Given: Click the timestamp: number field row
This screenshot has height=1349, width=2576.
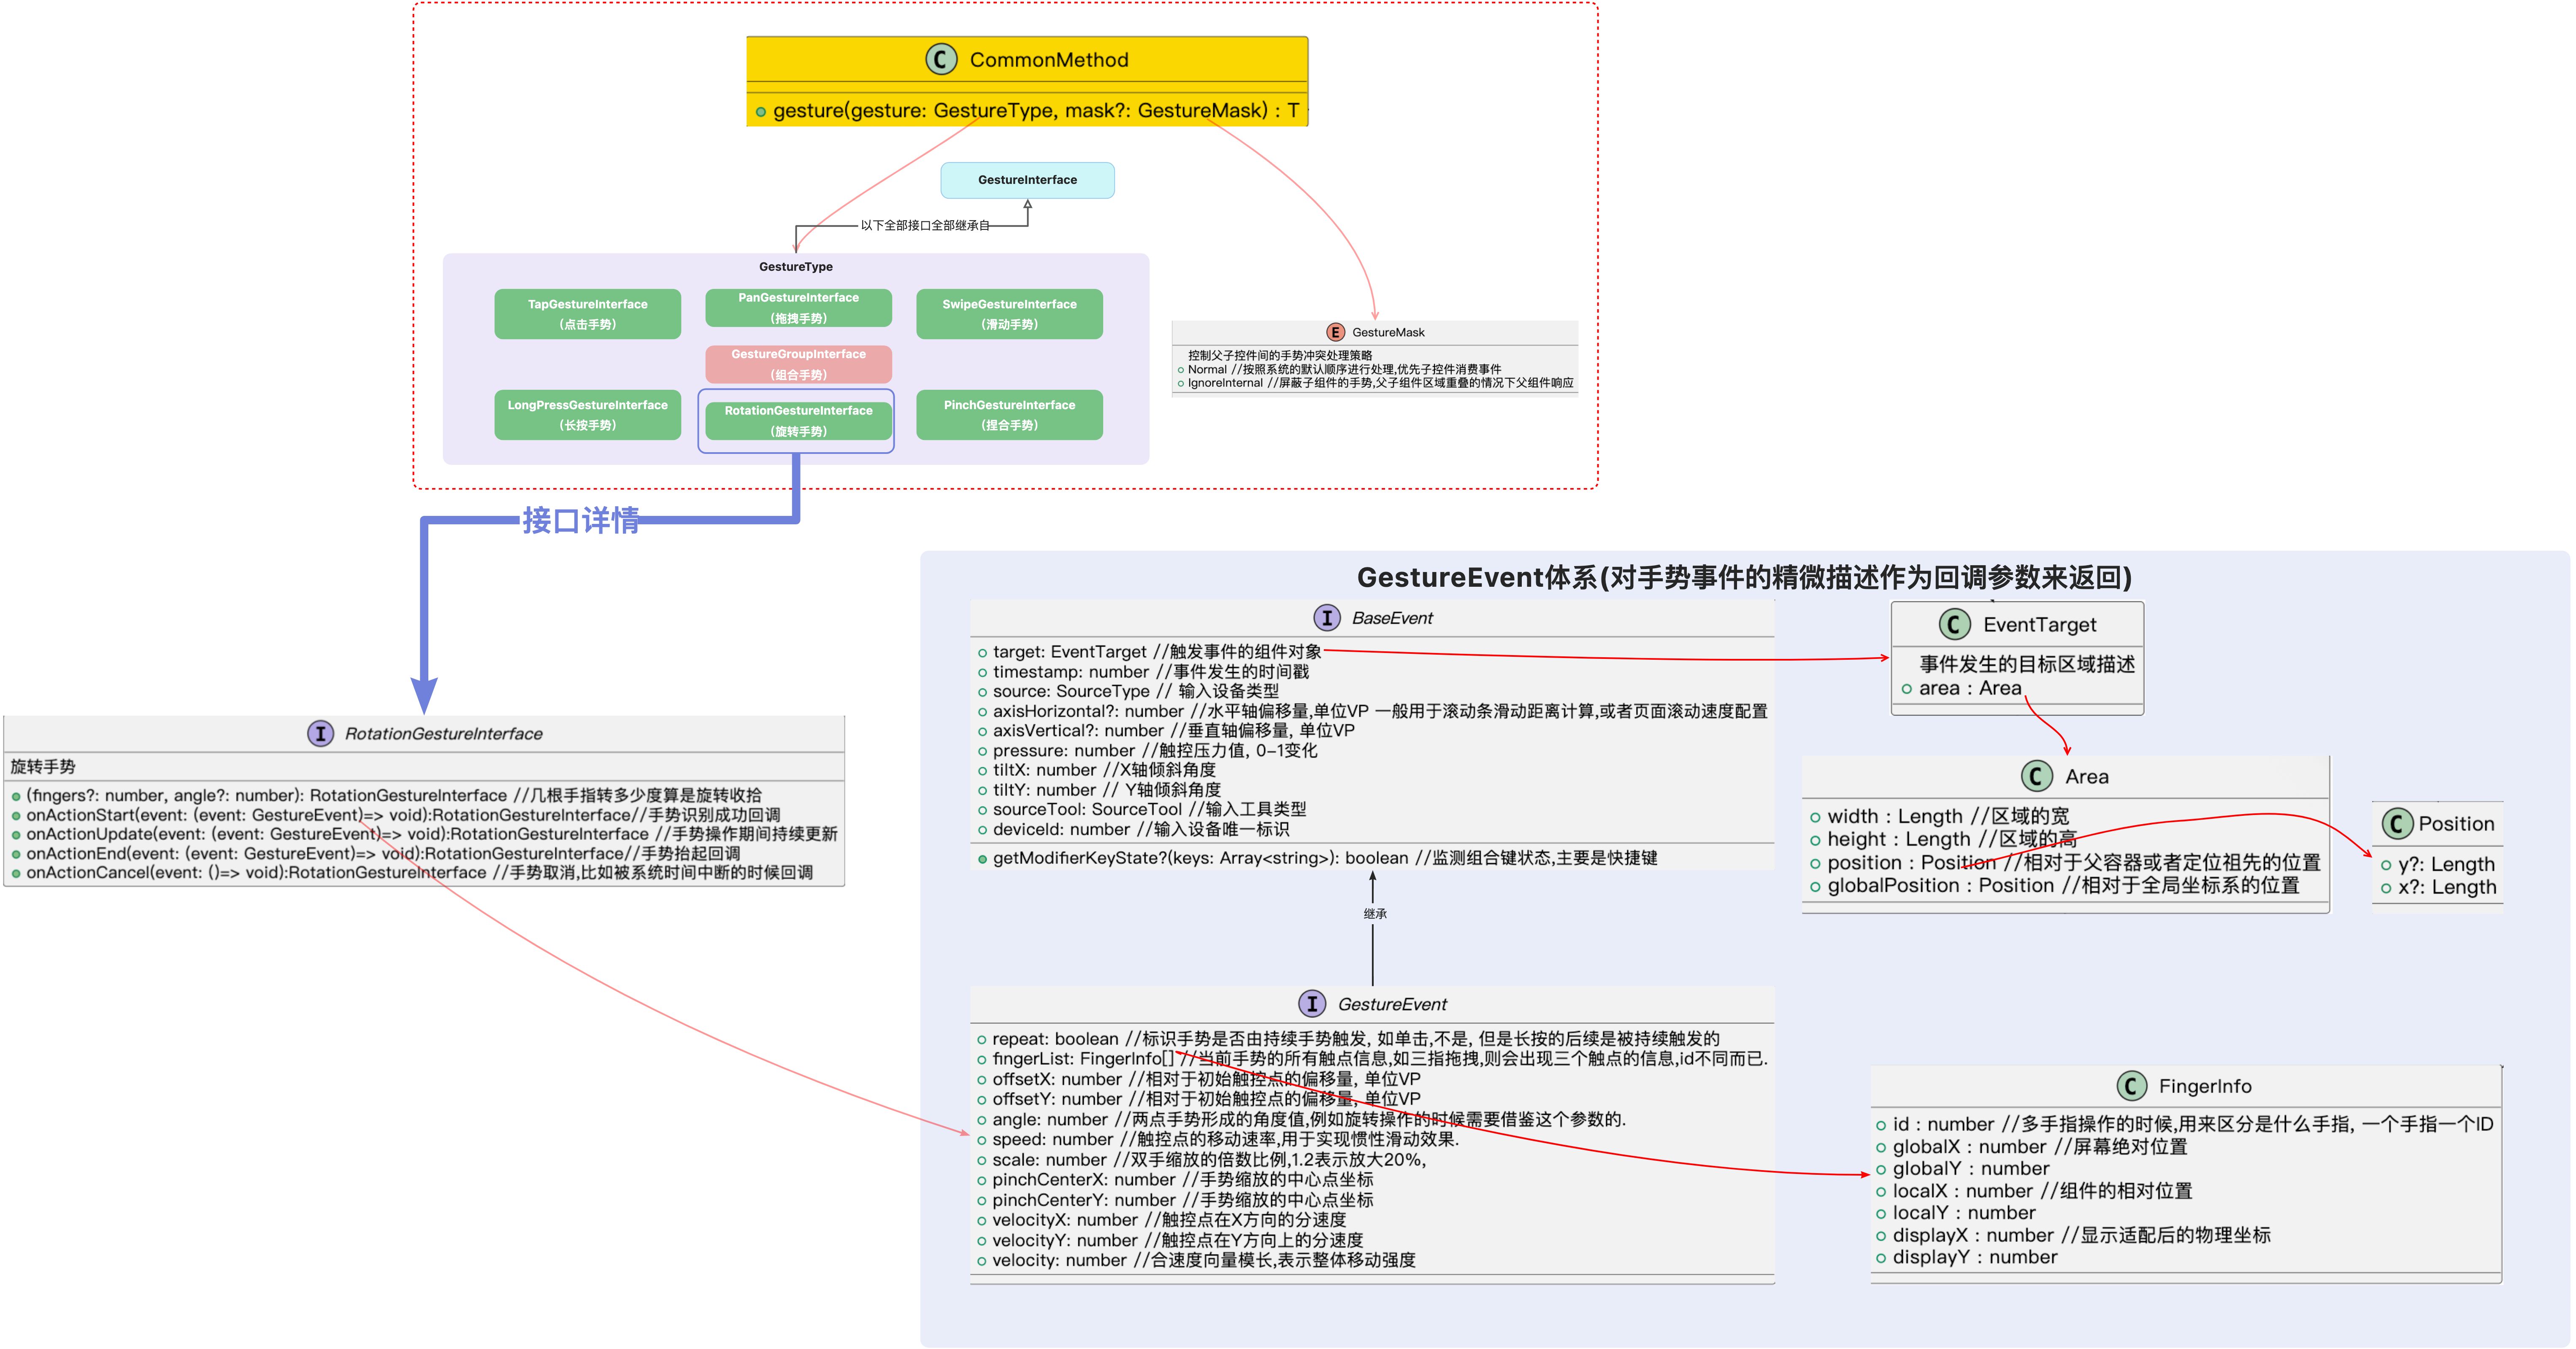Looking at the screenshot, I should (1143, 672).
